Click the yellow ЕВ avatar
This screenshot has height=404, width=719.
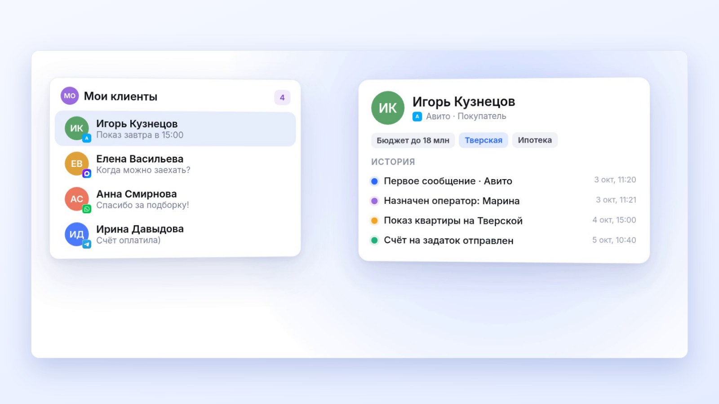pos(76,163)
